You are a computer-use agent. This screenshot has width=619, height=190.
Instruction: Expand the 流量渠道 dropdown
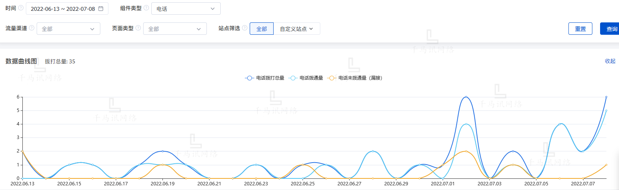coord(68,29)
